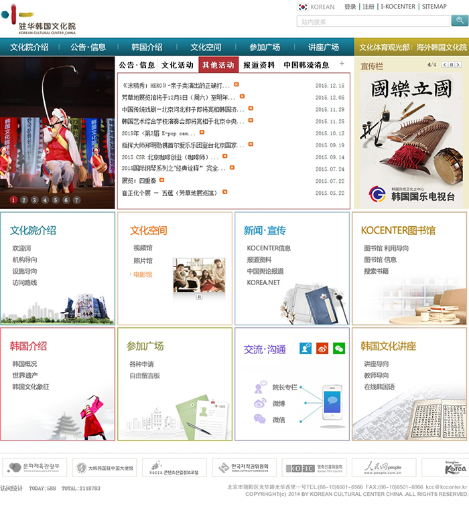Go to previous banner in 宣传栏
The width and height of the screenshot is (469, 506).
point(444,65)
